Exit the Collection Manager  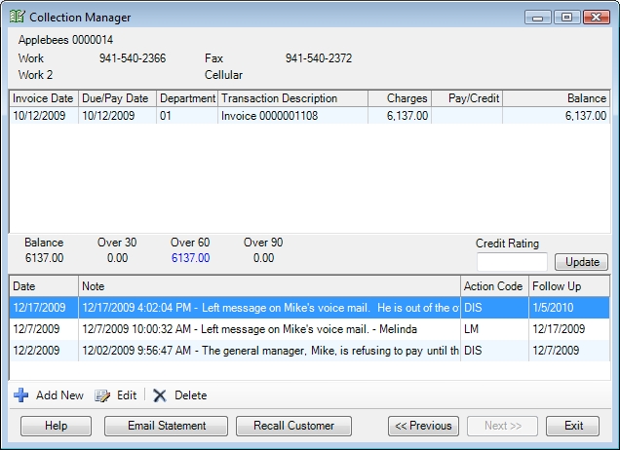[x=573, y=426]
